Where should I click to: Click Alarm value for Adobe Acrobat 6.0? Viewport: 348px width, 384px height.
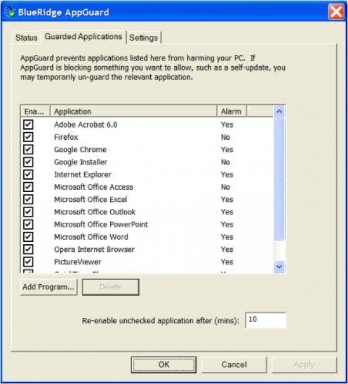227,124
